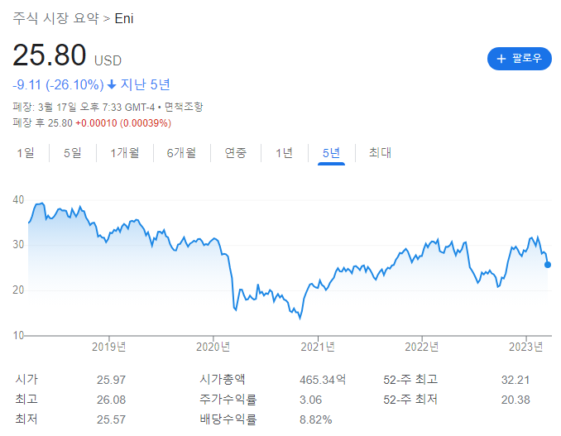
Task: Click the 배당수익률 value 8.82%
Action: pyautogui.click(x=315, y=419)
